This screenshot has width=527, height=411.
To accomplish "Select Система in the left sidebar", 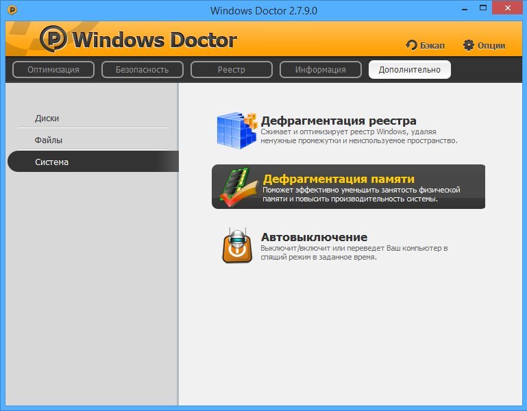I will tap(52, 162).
